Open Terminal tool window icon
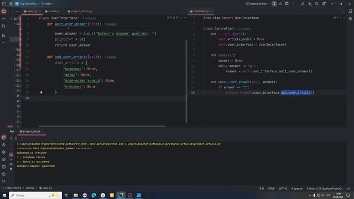The image size is (354, 199). click(4, 167)
